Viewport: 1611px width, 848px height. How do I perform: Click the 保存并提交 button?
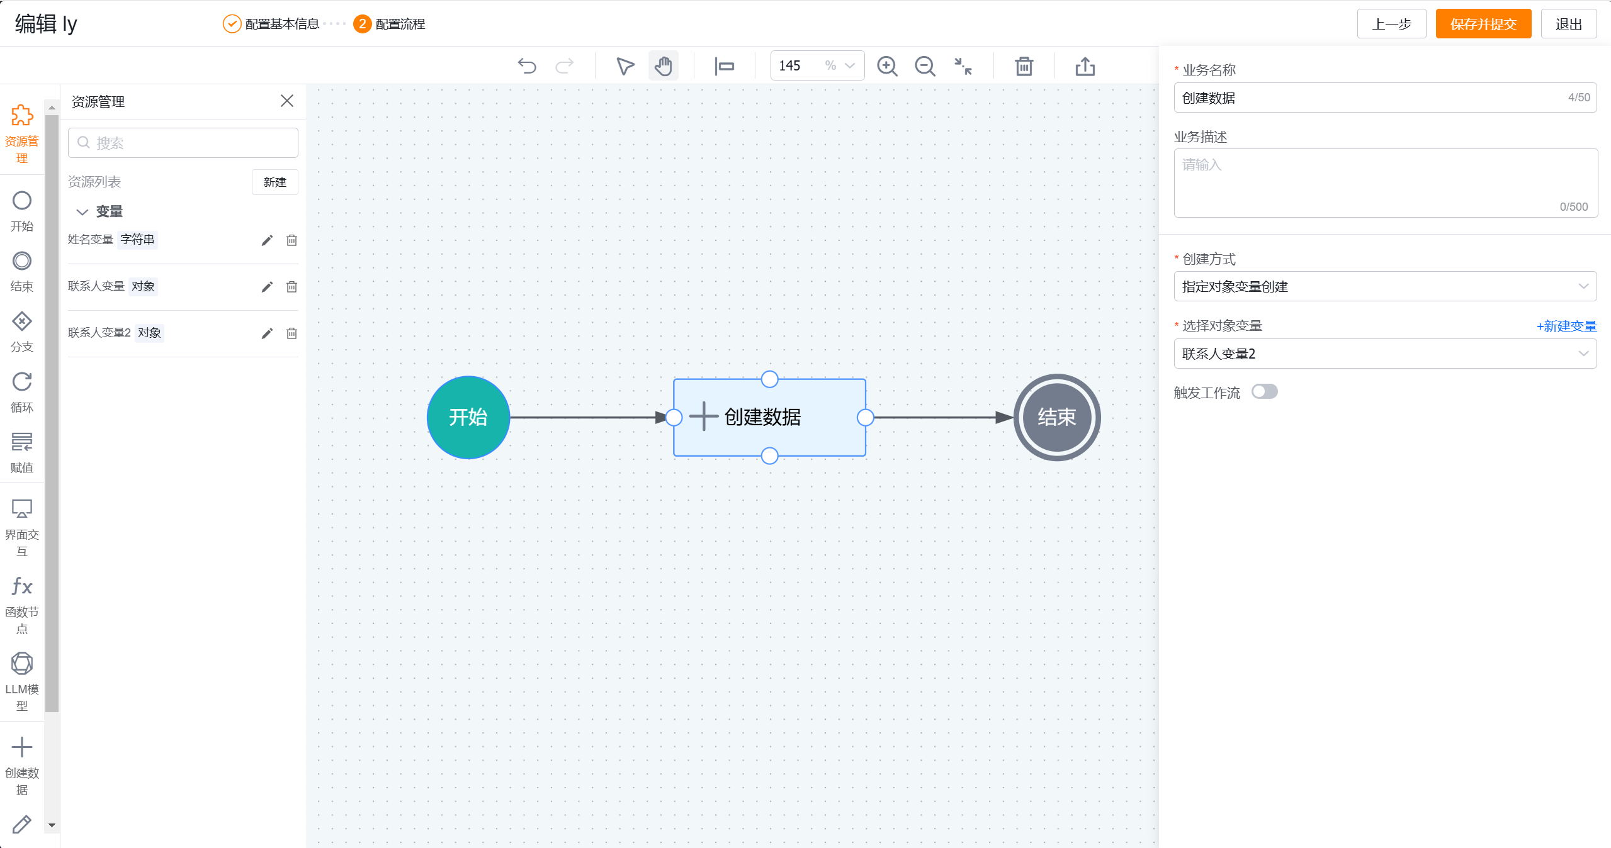point(1483,24)
